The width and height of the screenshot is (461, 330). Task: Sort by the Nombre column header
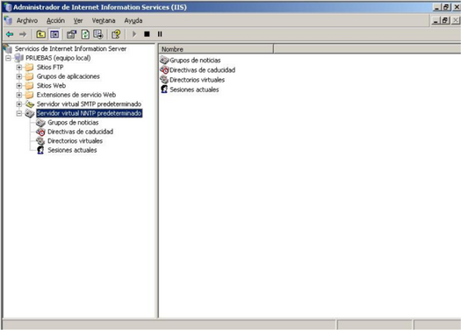pos(216,49)
